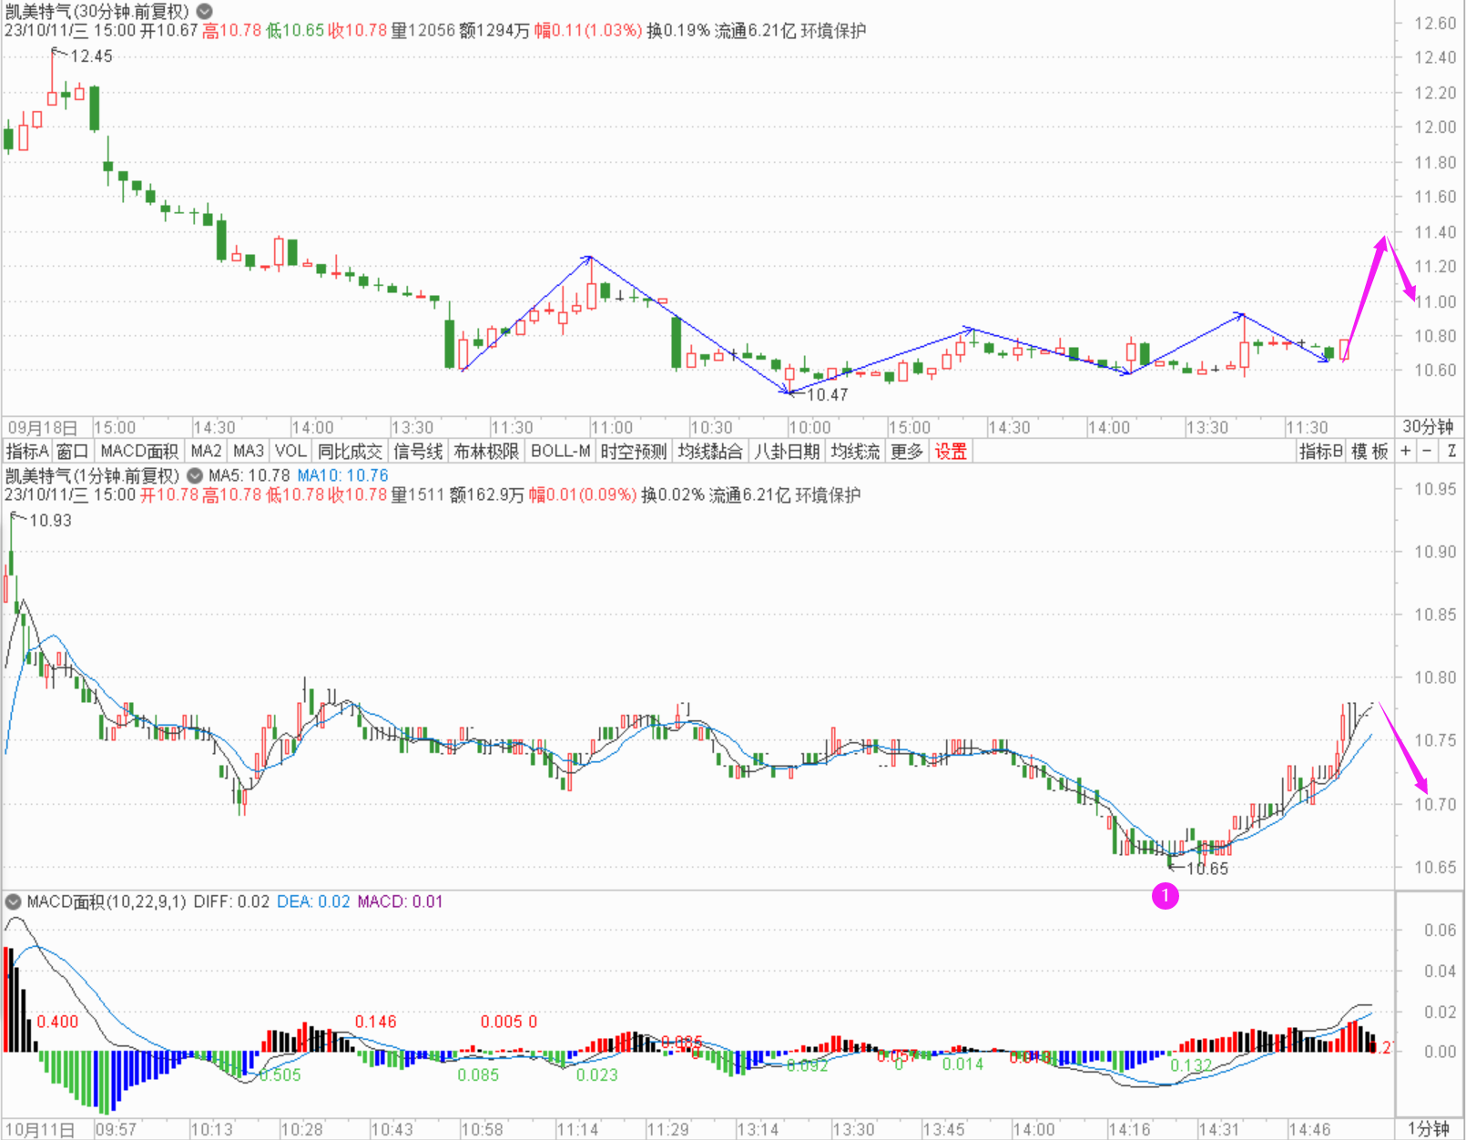
Task: Click the red 设置 button
Action: [951, 452]
